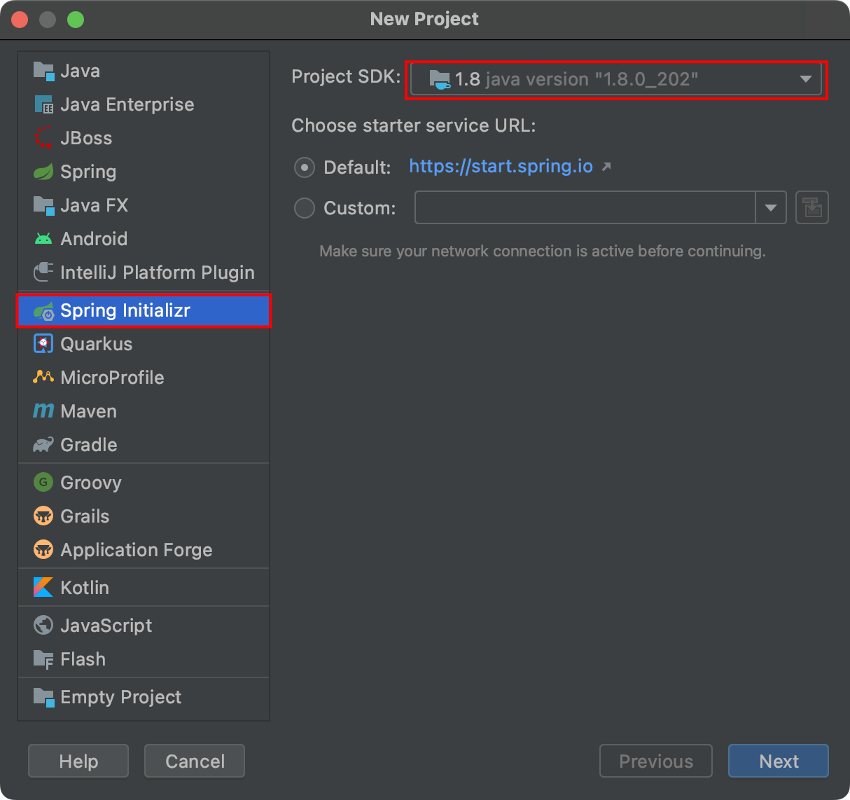
Task: Click the MicroProfile icon
Action: click(x=43, y=377)
